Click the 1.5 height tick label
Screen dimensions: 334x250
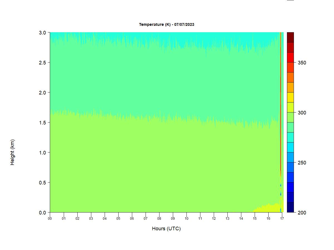click(43, 122)
